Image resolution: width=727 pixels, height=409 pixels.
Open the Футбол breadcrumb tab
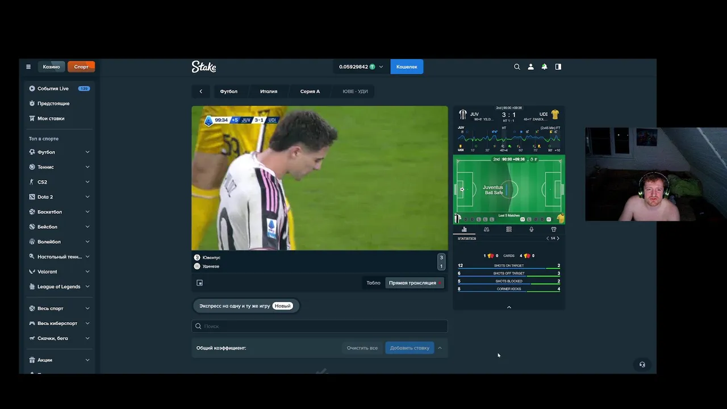(229, 91)
